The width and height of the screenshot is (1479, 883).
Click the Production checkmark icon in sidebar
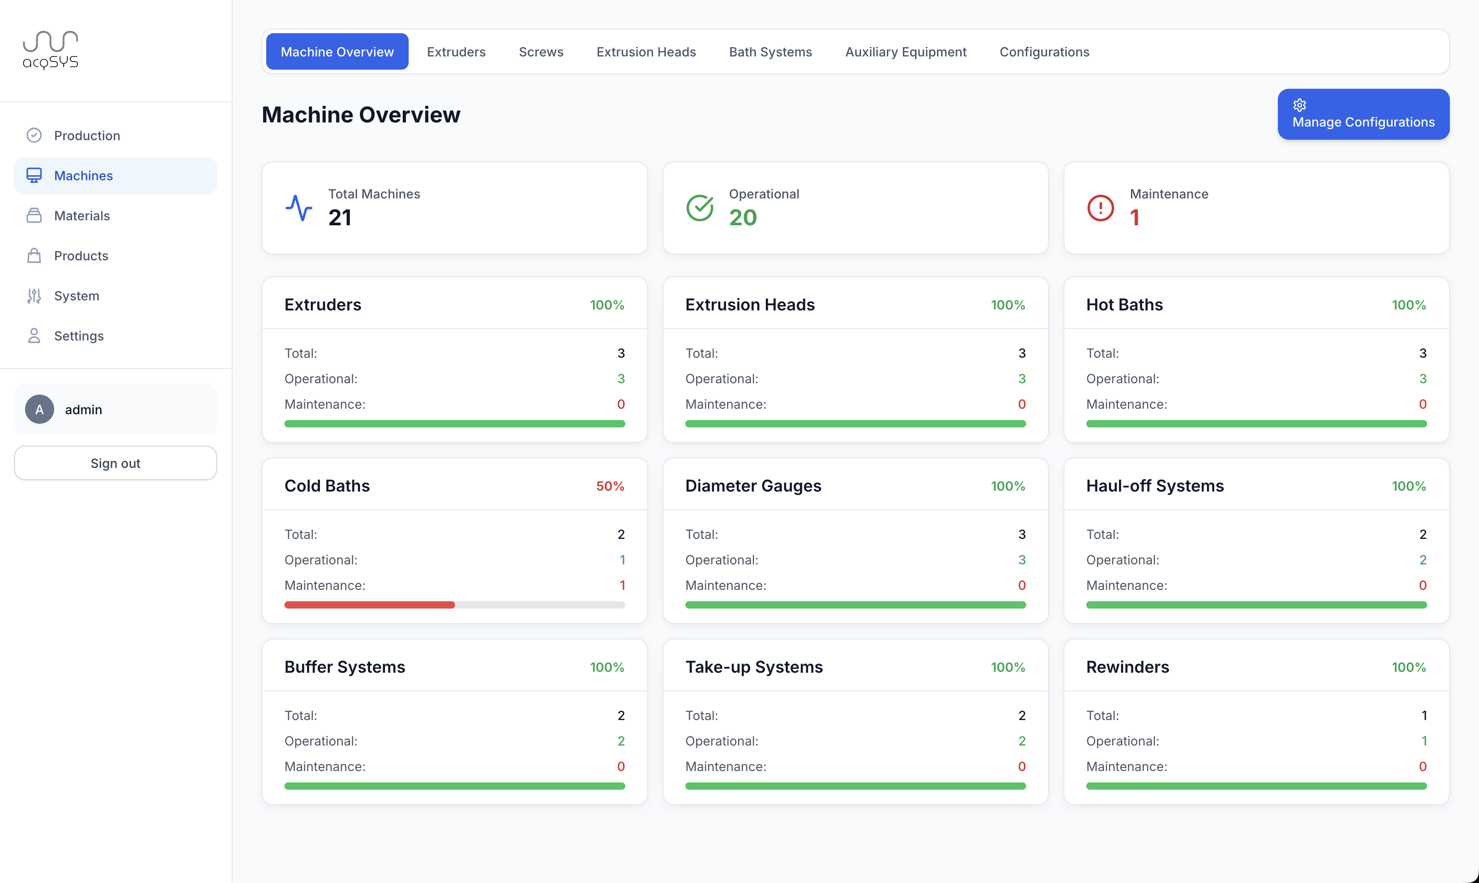[x=34, y=136]
